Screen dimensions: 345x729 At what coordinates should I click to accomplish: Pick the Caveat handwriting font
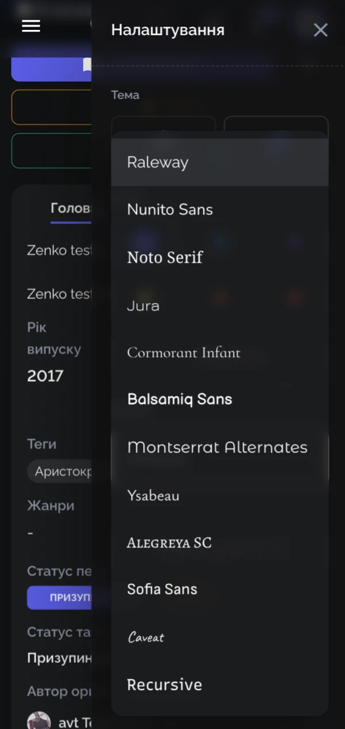pyautogui.click(x=219, y=637)
